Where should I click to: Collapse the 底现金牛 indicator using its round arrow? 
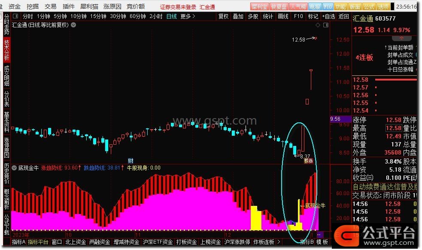tap(14, 168)
